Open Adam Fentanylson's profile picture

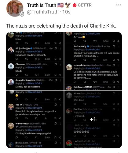(11, 82)
